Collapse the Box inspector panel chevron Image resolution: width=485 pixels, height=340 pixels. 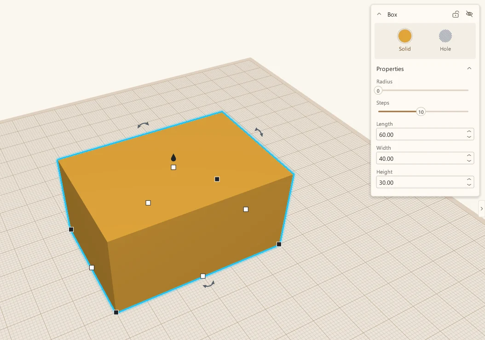(x=379, y=14)
